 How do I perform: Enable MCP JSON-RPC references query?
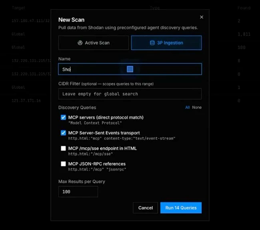click(x=63, y=164)
